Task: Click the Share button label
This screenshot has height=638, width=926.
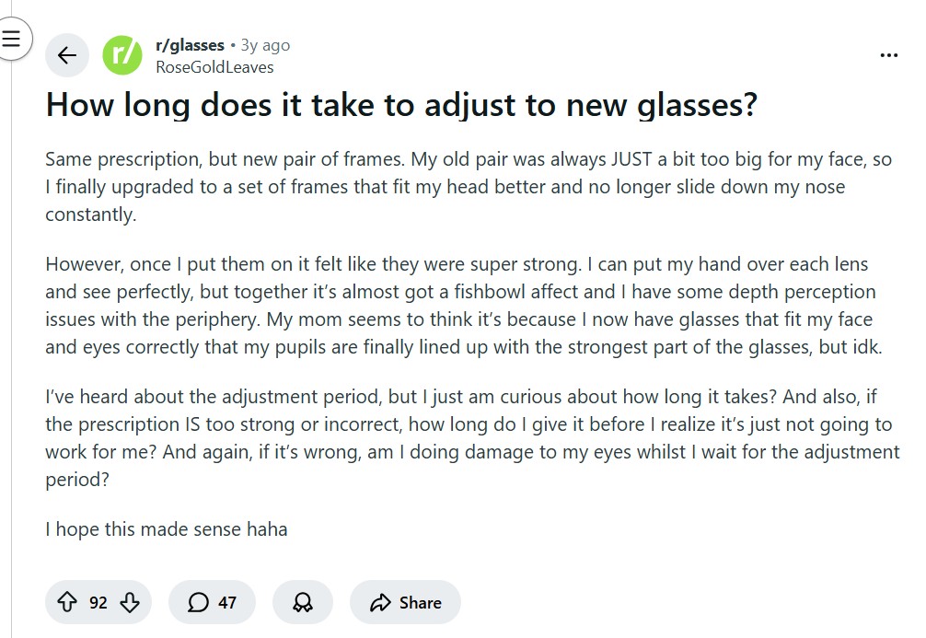Action: pos(420,603)
